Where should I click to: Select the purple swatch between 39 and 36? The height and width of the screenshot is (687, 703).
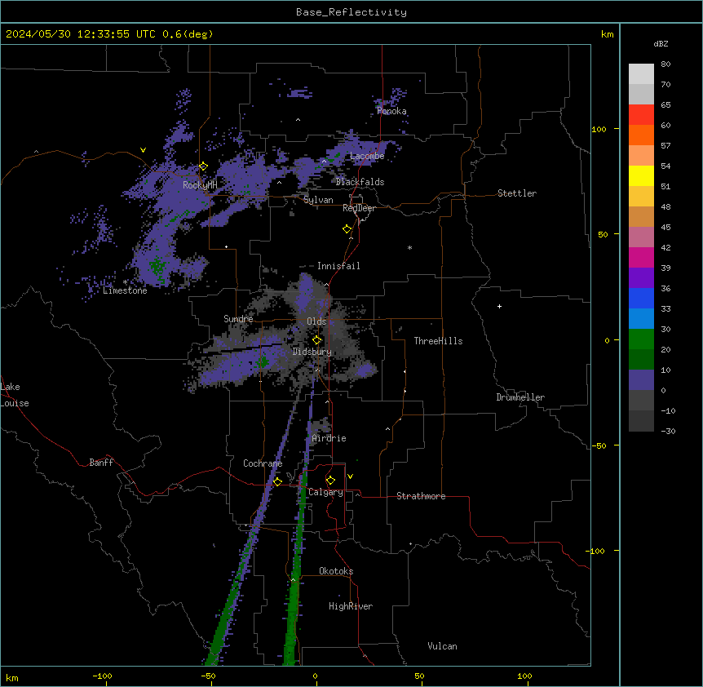tap(641, 278)
